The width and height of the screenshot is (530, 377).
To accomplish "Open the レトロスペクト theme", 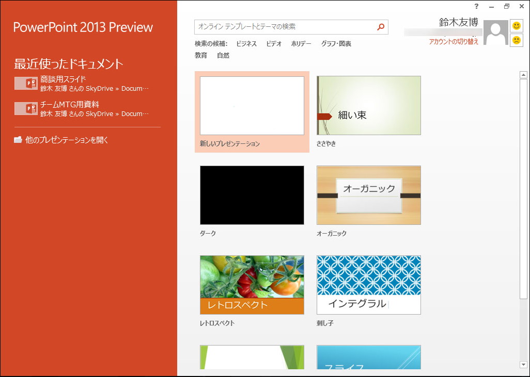I will tap(252, 284).
